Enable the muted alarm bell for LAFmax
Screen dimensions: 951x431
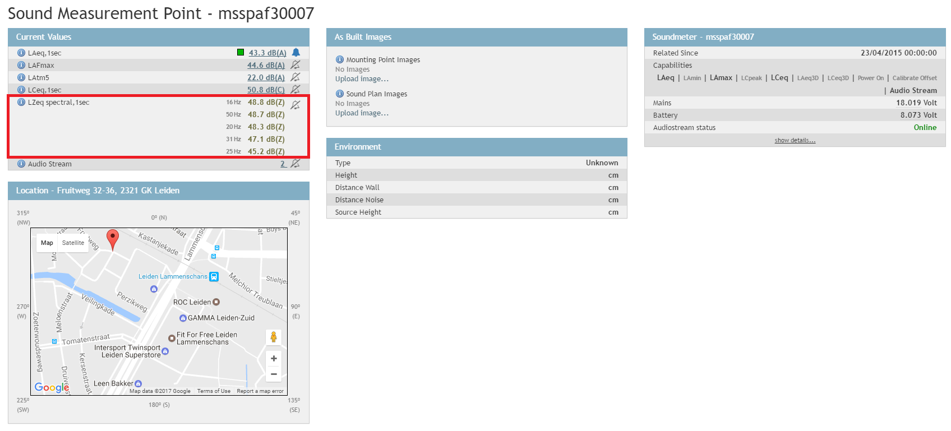click(296, 65)
